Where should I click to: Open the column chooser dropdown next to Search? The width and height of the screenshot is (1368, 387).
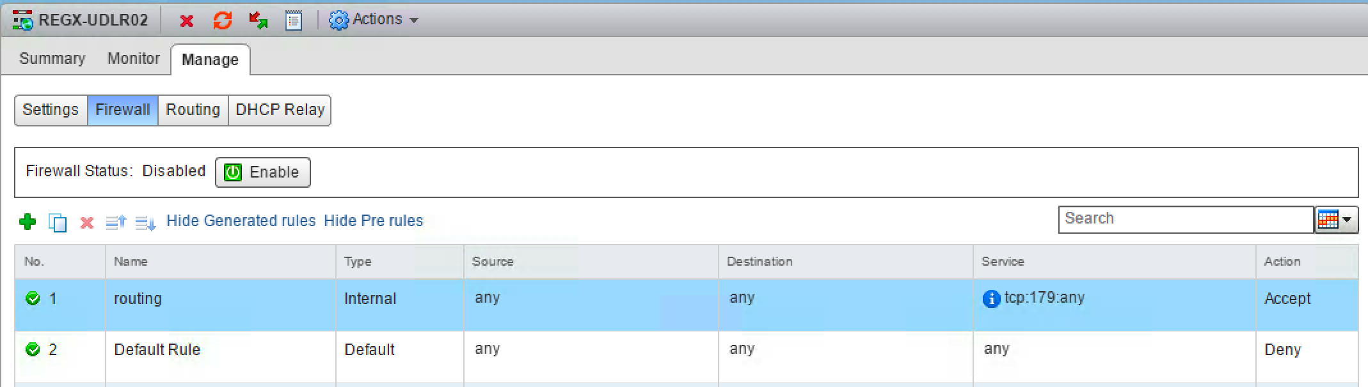(1336, 220)
